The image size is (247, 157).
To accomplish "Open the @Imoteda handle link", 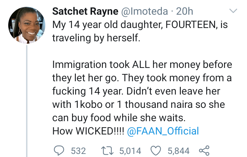I will (x=144, y=11).
